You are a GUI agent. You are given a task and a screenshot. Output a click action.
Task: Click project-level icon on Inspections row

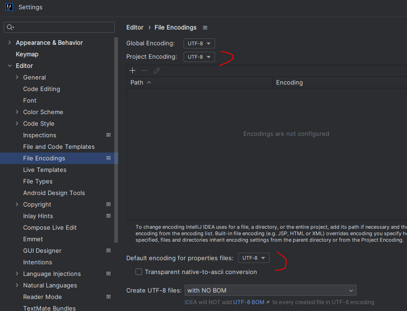pyautogui.click(x=109, y=135)
